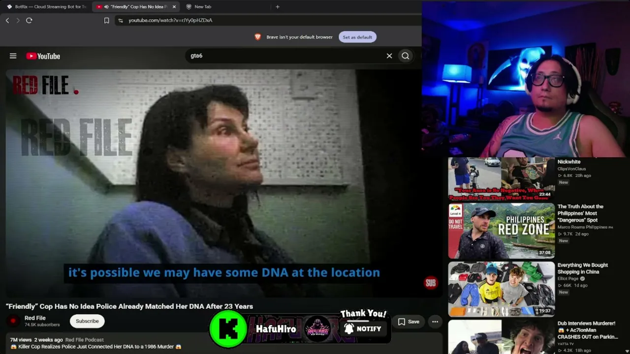The height and width of the screenshot is (354, 630).
Task: Run search with magnifying glass button
Action: [406, 56]
